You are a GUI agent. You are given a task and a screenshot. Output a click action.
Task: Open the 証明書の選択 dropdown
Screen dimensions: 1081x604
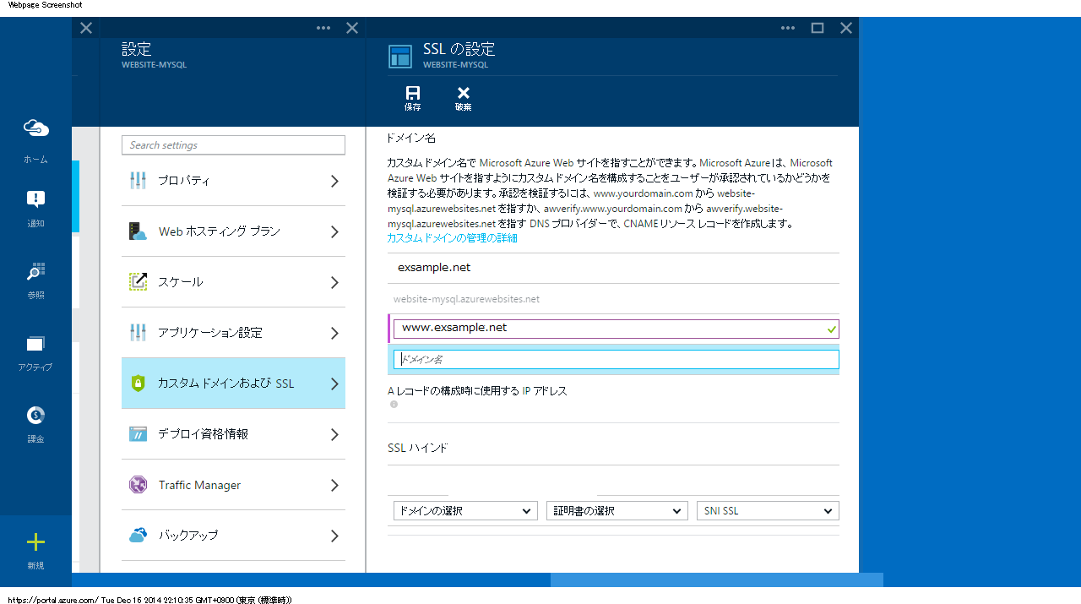[x=617, y=511]
